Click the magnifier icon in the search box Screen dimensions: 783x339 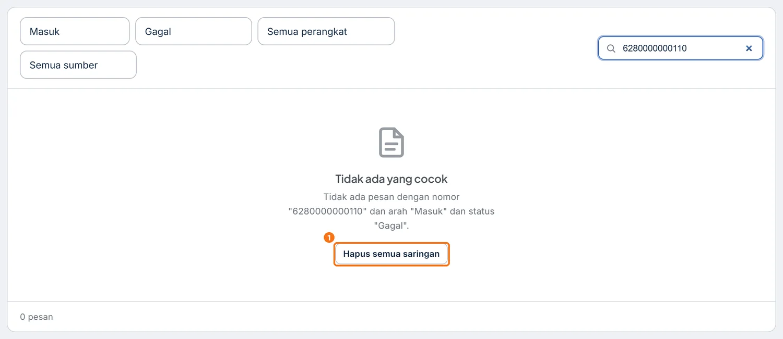(x=611, y=48)
